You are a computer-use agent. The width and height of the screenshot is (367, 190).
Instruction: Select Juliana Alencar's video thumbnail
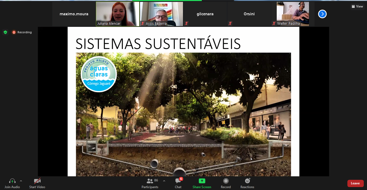[x=118, y=14]
